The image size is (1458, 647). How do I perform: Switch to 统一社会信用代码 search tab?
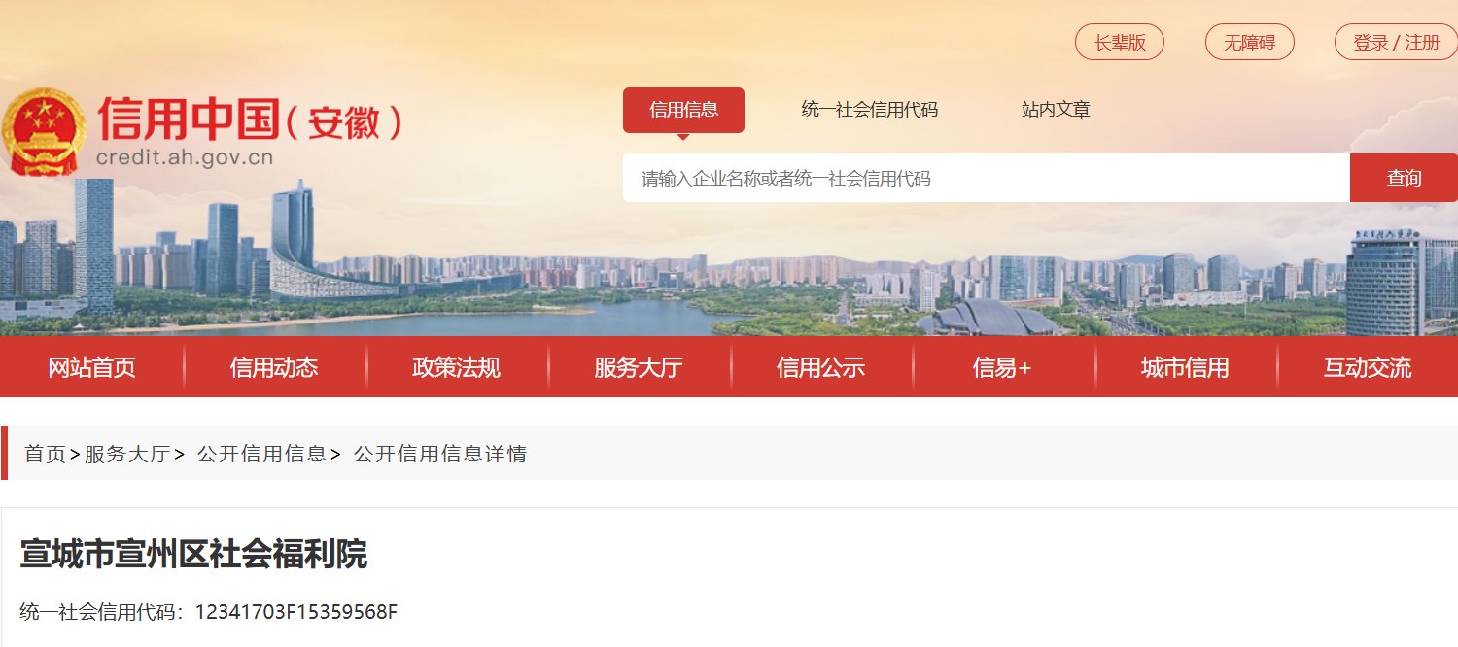[x=870, y=110]
